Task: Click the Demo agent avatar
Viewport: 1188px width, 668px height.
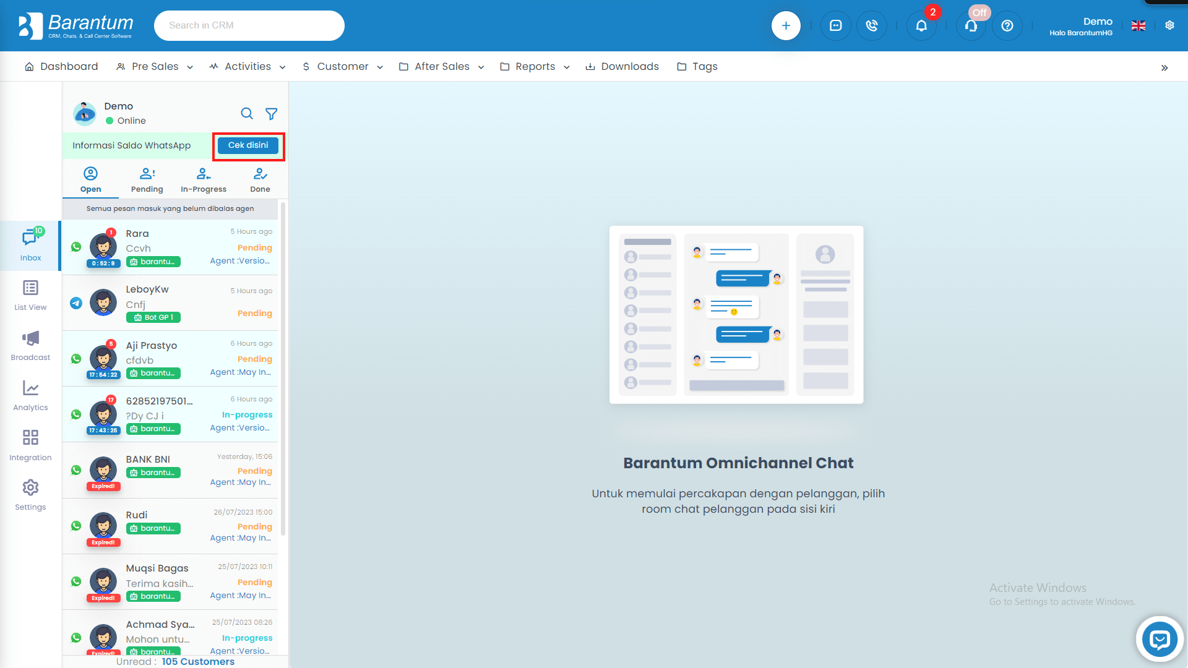Action: tap(85, 113)
